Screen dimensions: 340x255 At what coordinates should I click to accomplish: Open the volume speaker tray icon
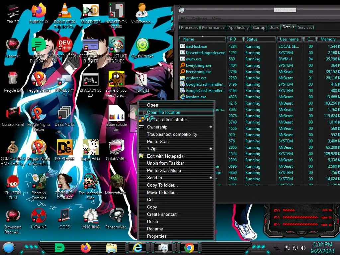click(x=303, y=248)
